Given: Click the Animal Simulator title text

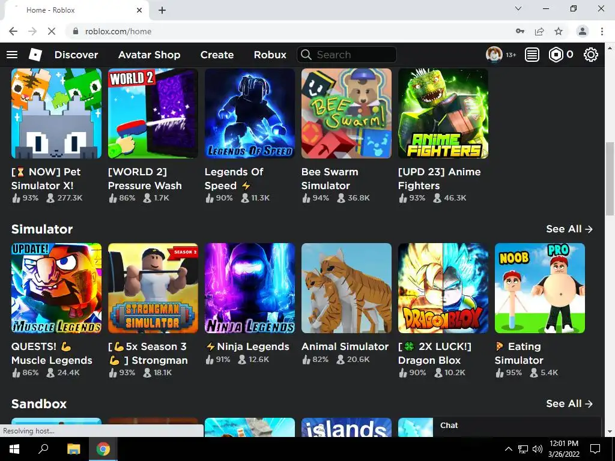Looking at the screenshot, I should click(x=345, y=346).
